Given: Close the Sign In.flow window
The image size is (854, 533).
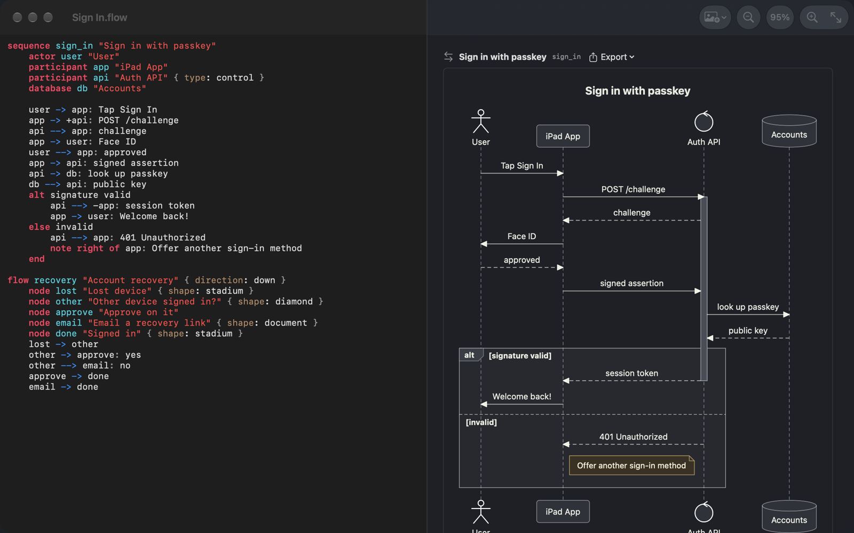Looking at the screenshot, I should tap(17, 18).
